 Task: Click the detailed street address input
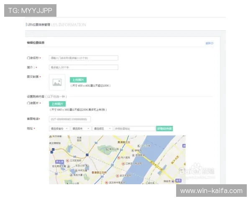click(135, 129)
